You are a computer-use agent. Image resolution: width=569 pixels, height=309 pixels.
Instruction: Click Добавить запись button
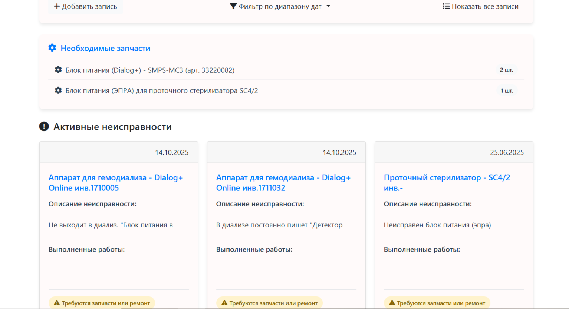[x=85, y=6]
